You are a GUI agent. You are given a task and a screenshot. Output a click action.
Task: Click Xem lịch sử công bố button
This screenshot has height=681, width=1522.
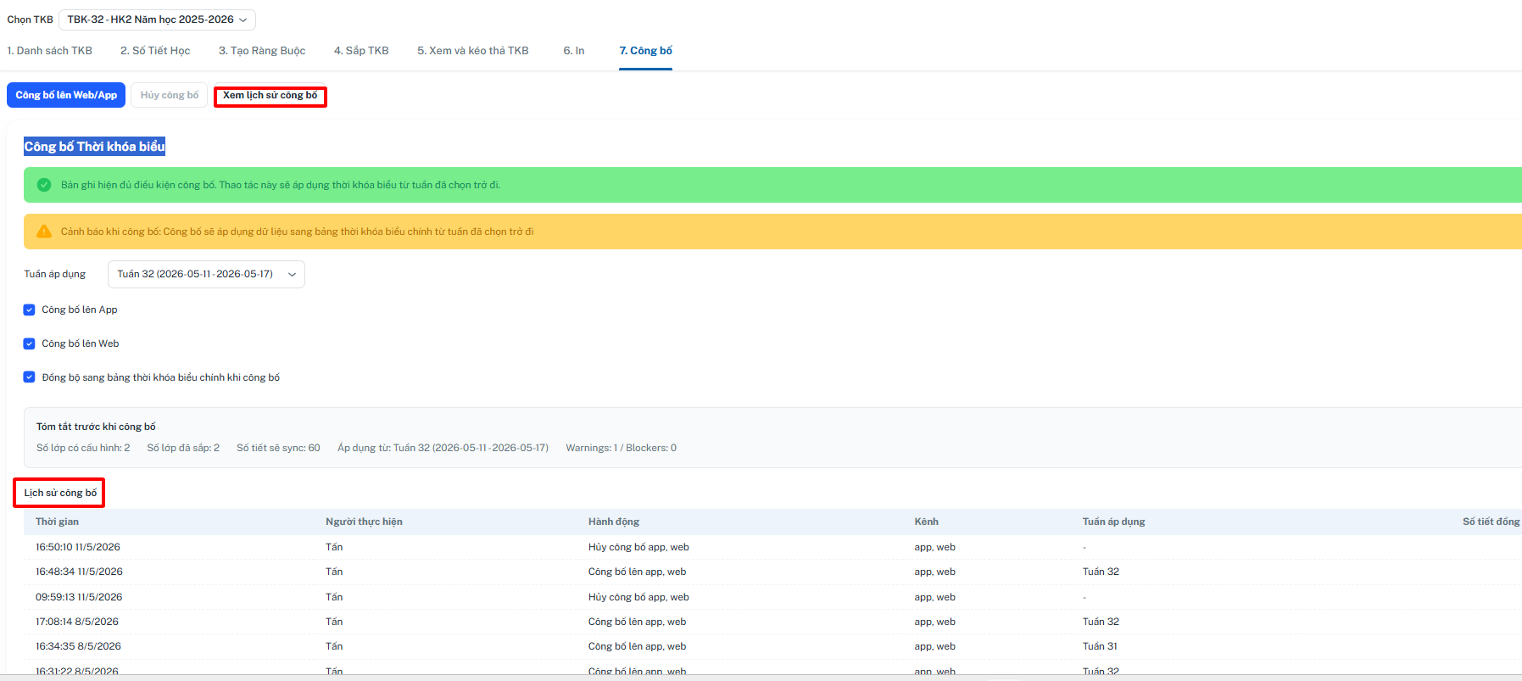270,96
